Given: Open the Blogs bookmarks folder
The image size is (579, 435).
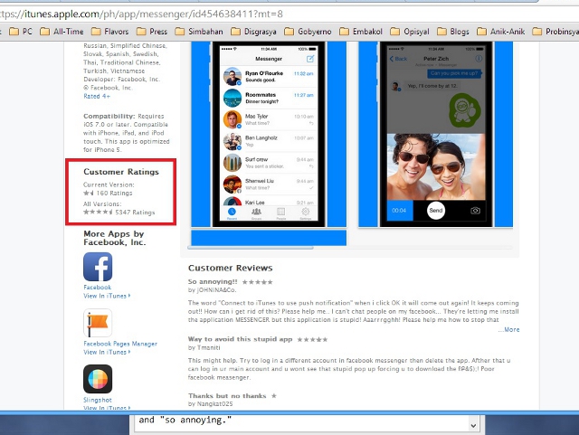Looking at the screenshot, I should [453, 32].
